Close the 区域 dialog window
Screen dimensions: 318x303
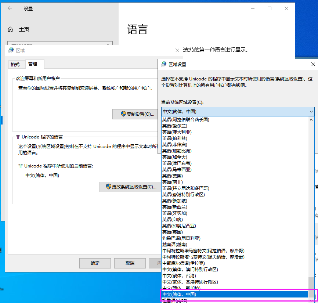tap(177, 50)
